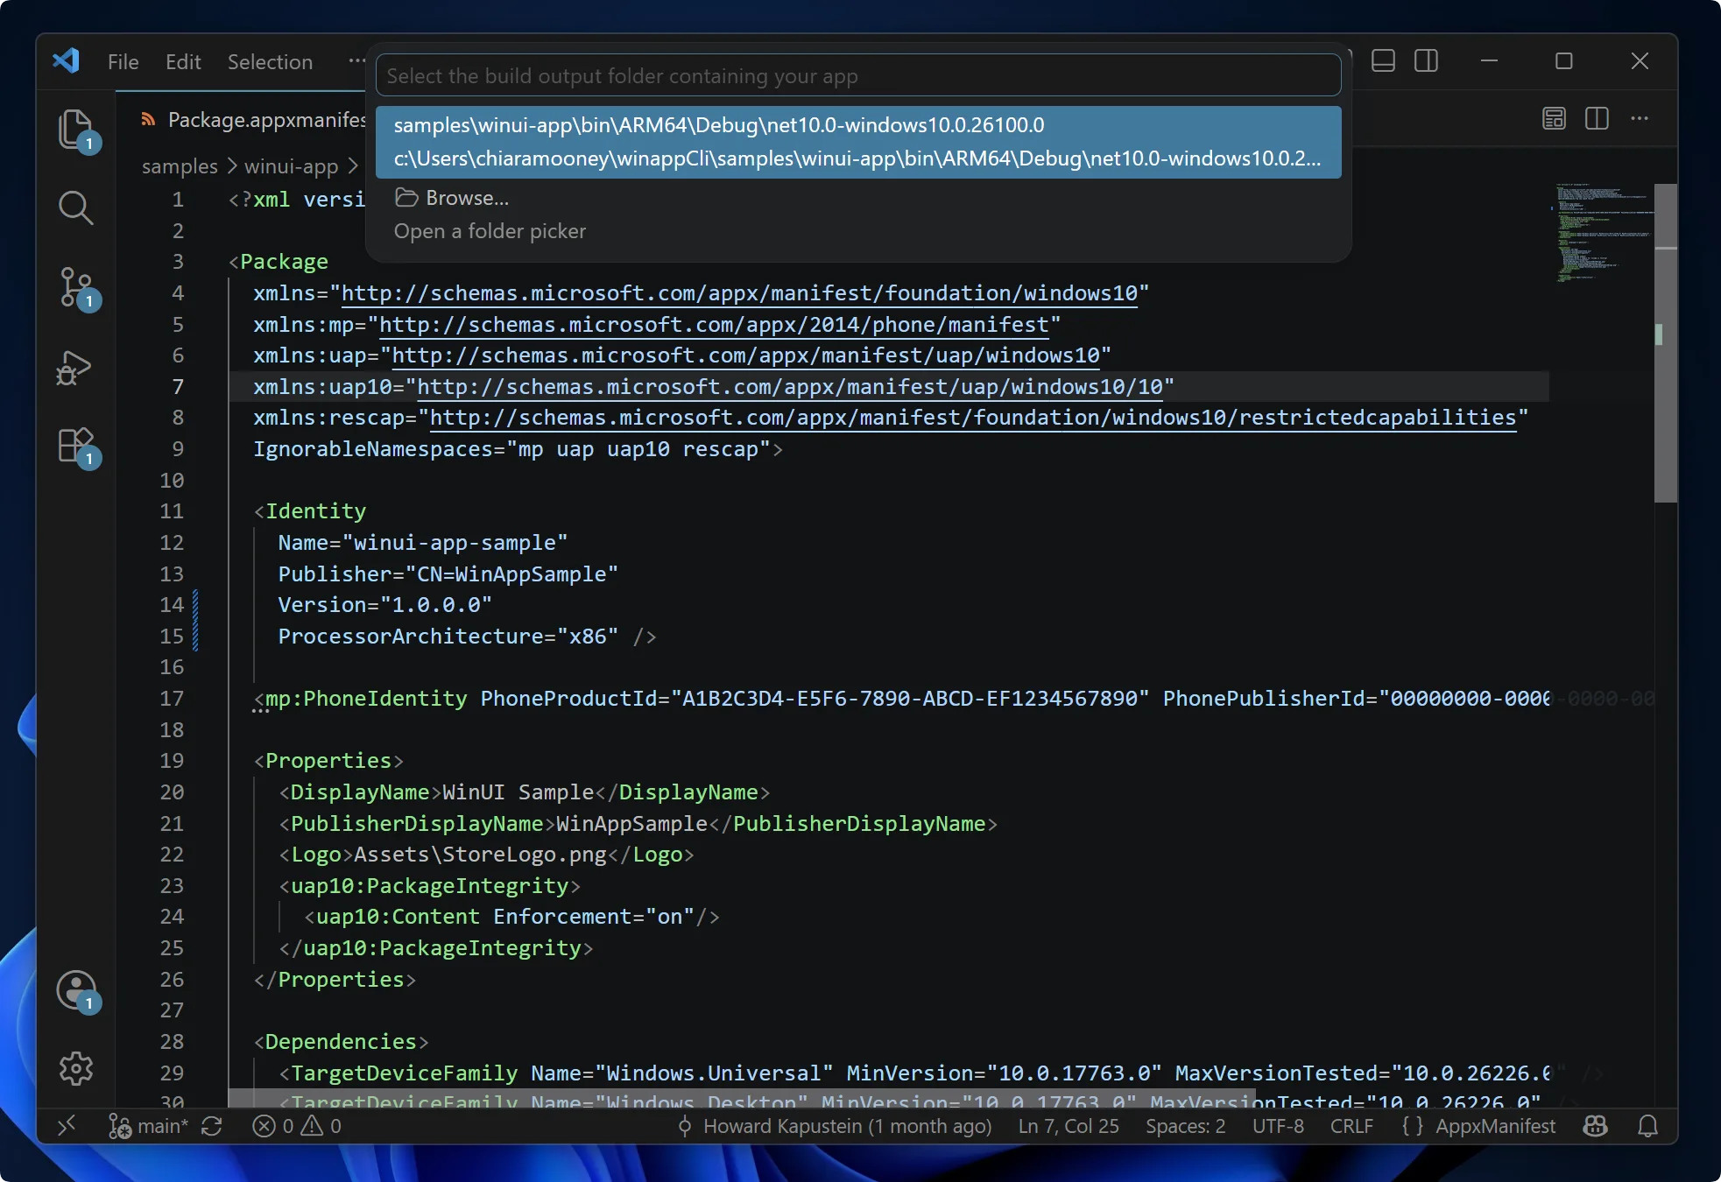Select the samples\winui-app ARM64 Debug folder option

(858, 142)
